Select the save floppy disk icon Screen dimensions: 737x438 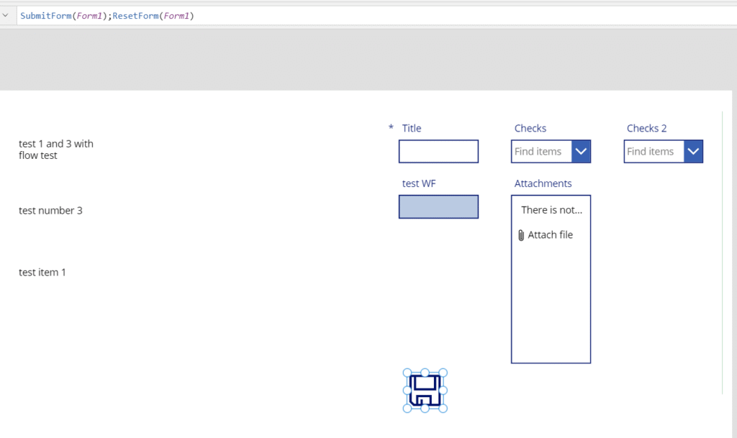point(425,391)
